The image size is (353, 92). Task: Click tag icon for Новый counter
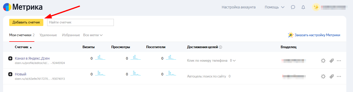point(331,76)
